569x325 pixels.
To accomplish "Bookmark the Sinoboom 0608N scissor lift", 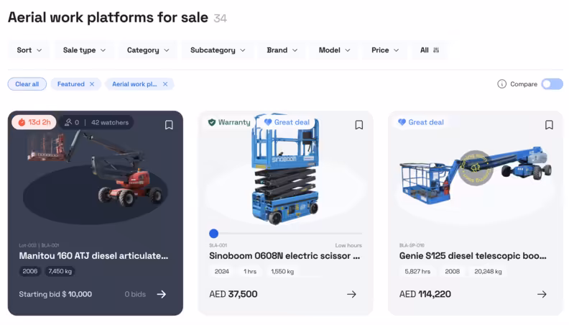I will click(x=359, y=124).
